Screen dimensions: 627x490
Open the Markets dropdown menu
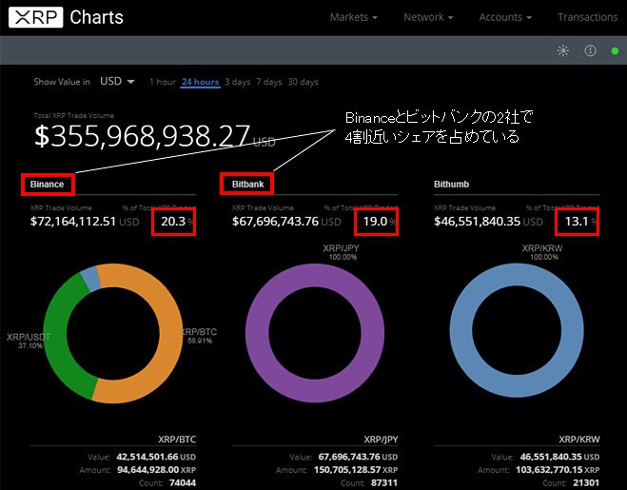354,17
